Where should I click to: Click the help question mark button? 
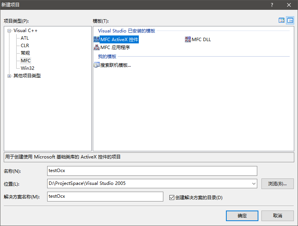272,5
